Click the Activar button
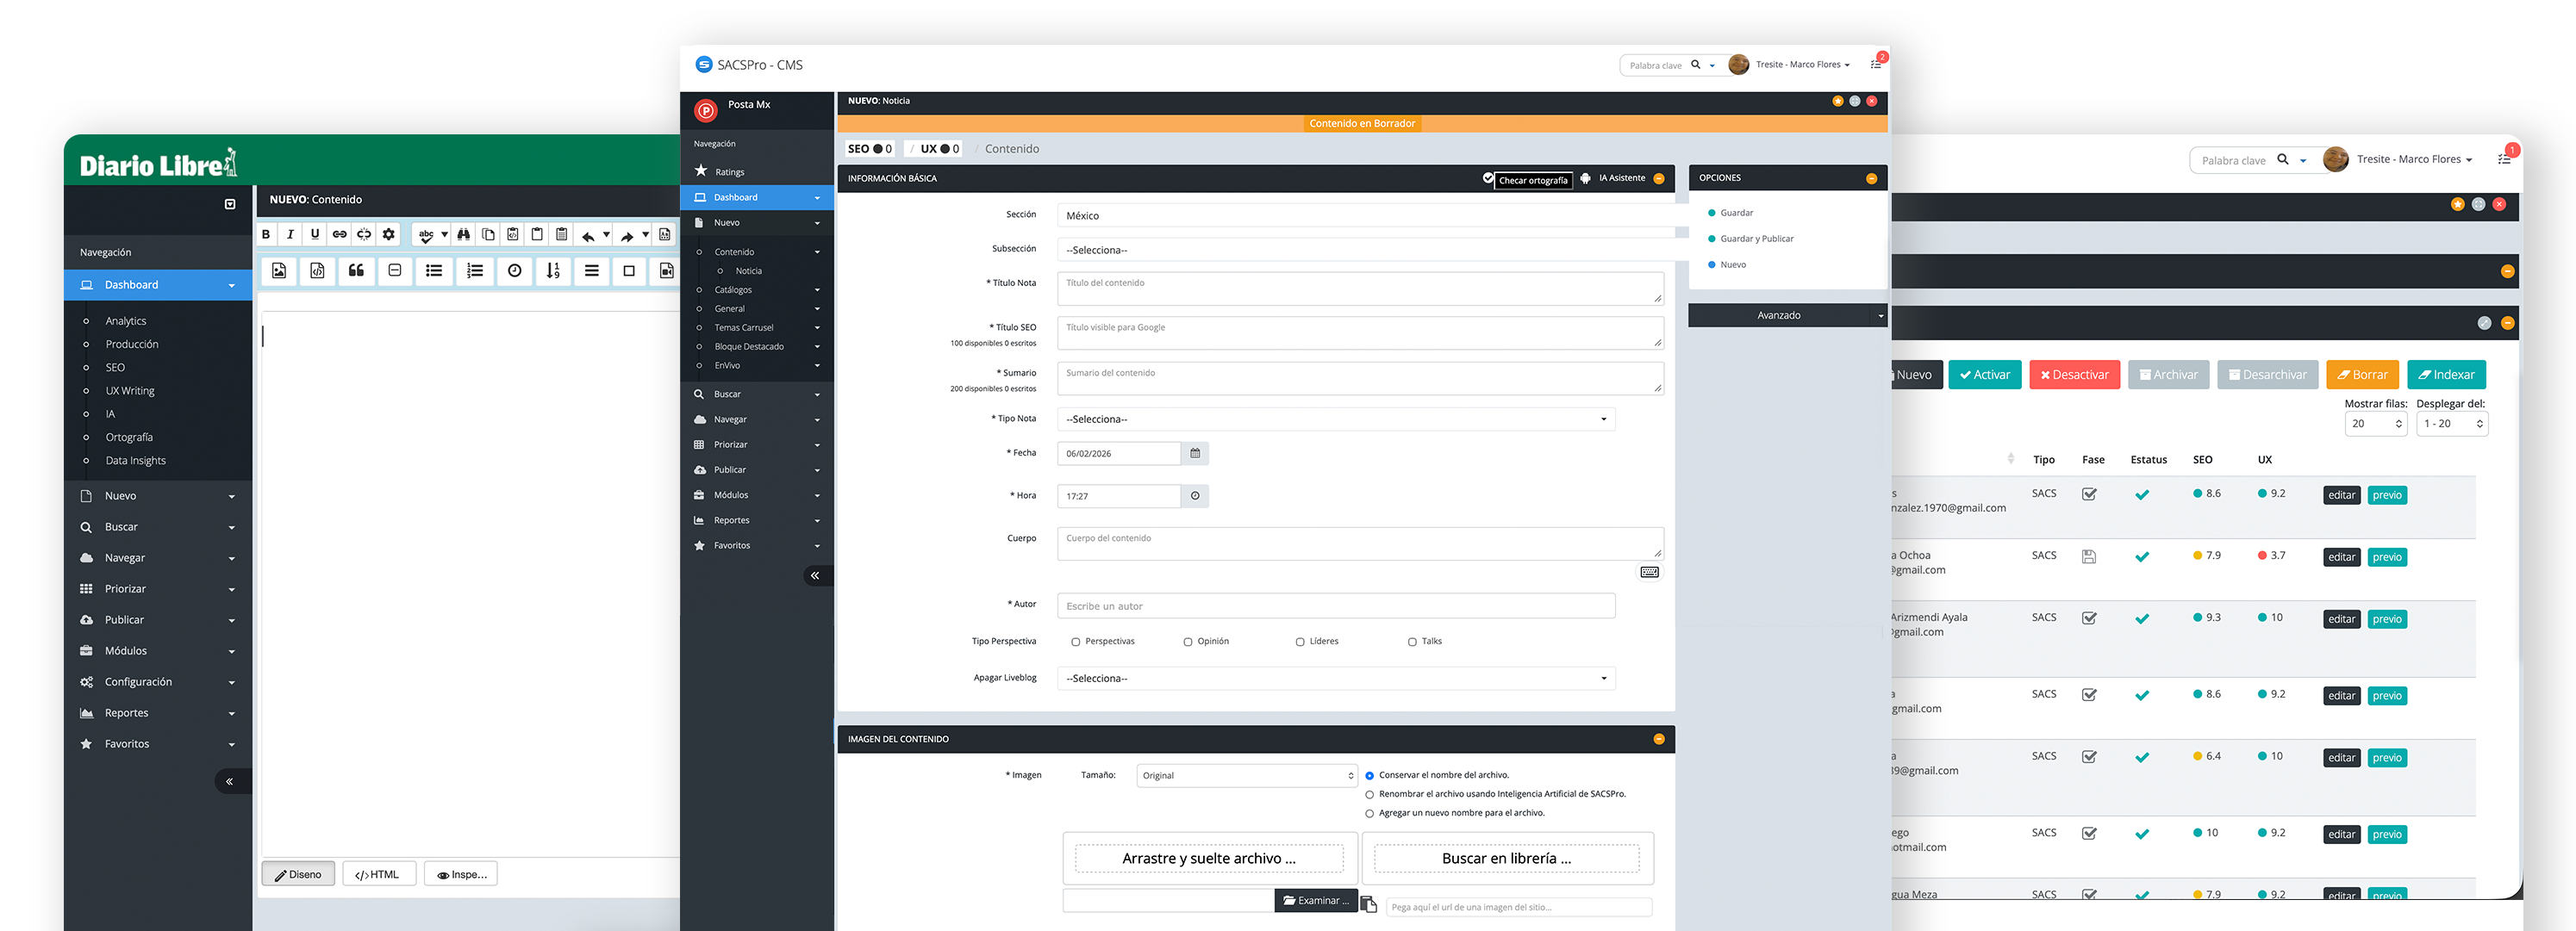2576x931 pixels. (1985, 376)
